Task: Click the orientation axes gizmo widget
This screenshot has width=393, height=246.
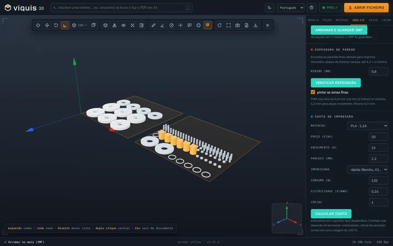Action: 287,218
